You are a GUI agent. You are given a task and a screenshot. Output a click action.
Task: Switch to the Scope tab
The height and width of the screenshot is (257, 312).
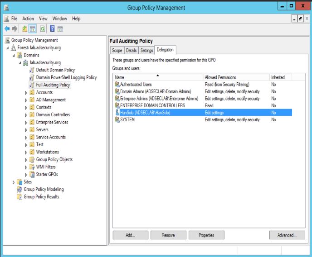(x=117, y=50)
